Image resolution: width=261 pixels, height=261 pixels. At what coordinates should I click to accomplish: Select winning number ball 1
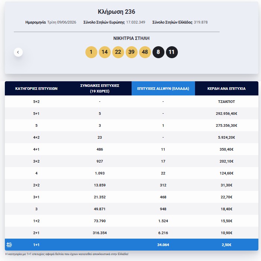[x=91, y=52]
